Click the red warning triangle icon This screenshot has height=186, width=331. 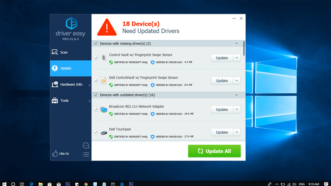pos(107,27)
